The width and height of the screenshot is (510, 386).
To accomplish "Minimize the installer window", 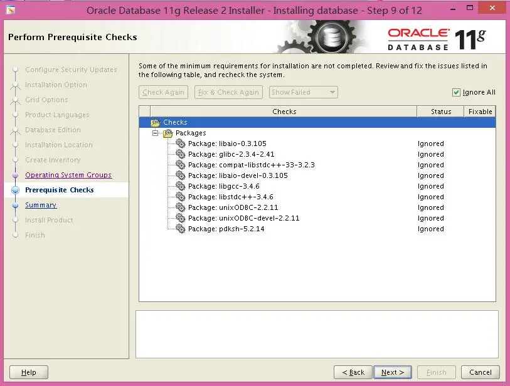I will pyautogui.click(x=452, y=9).
